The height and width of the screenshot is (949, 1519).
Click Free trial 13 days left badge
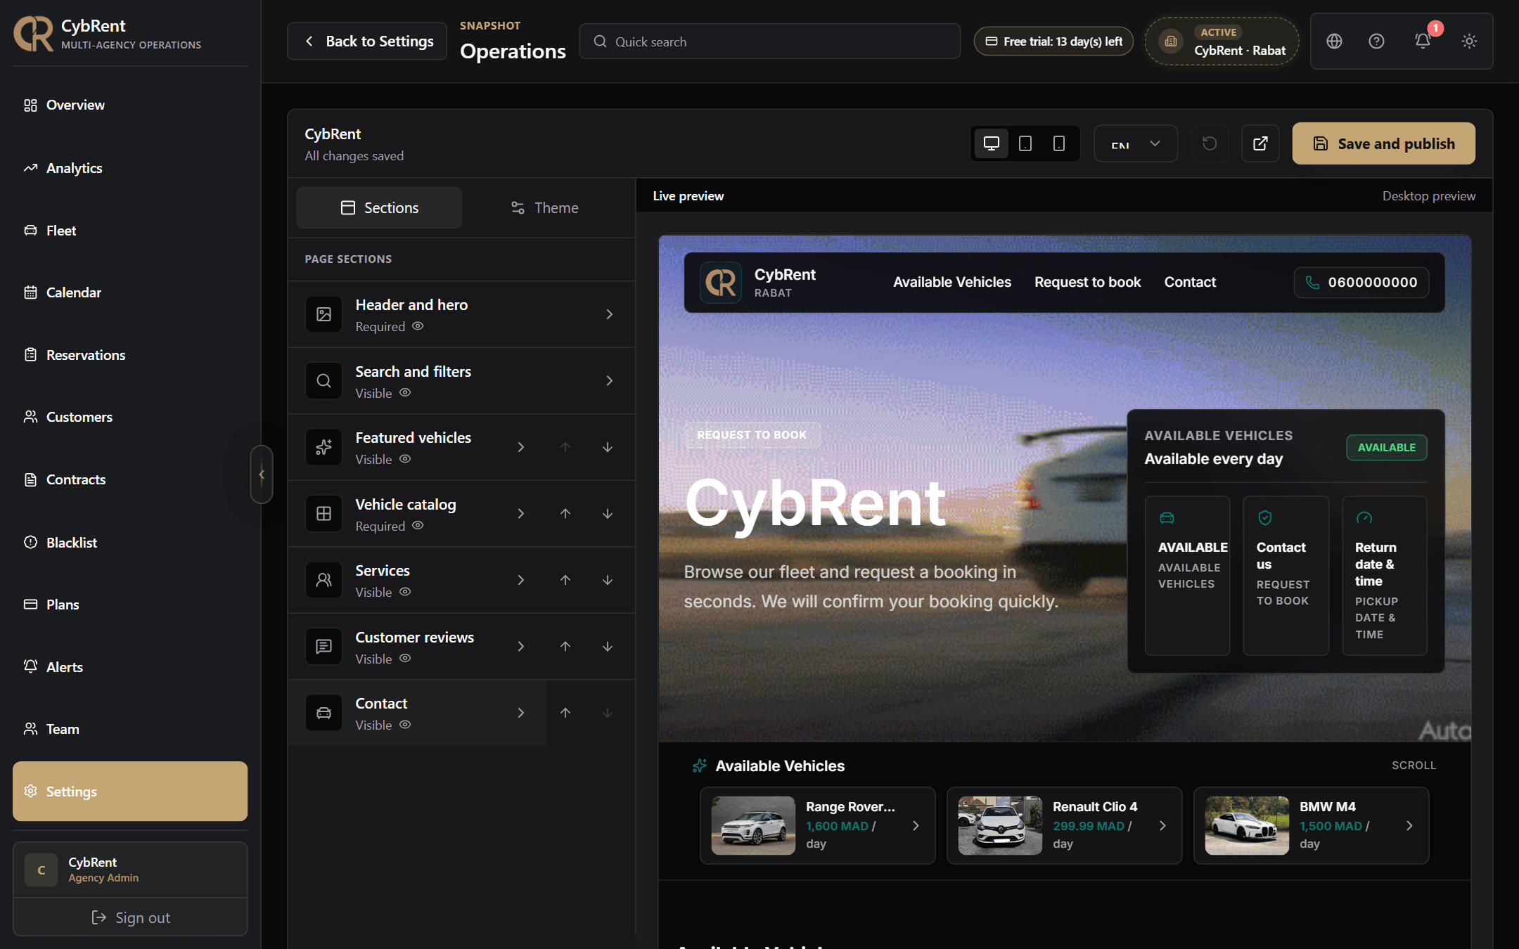tap(1053, 41)
